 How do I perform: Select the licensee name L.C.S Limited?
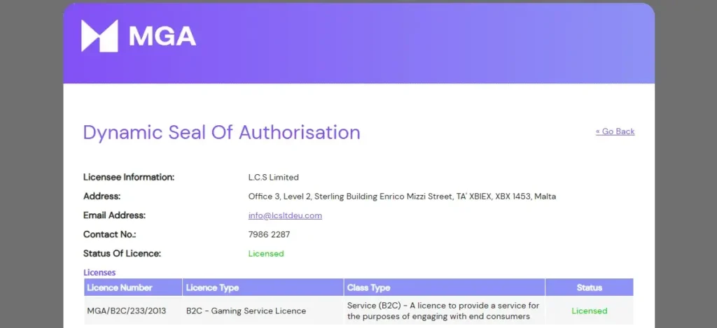(x=274, y=177)
